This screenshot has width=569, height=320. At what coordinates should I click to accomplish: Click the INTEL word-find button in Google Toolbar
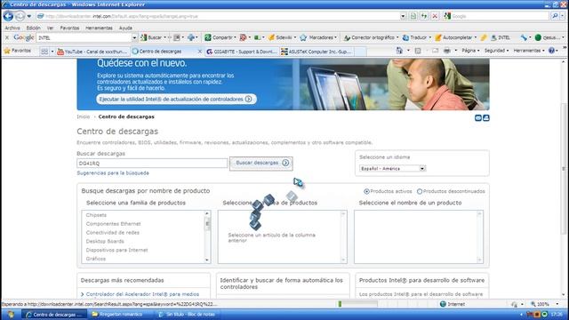tap(501, 37)
